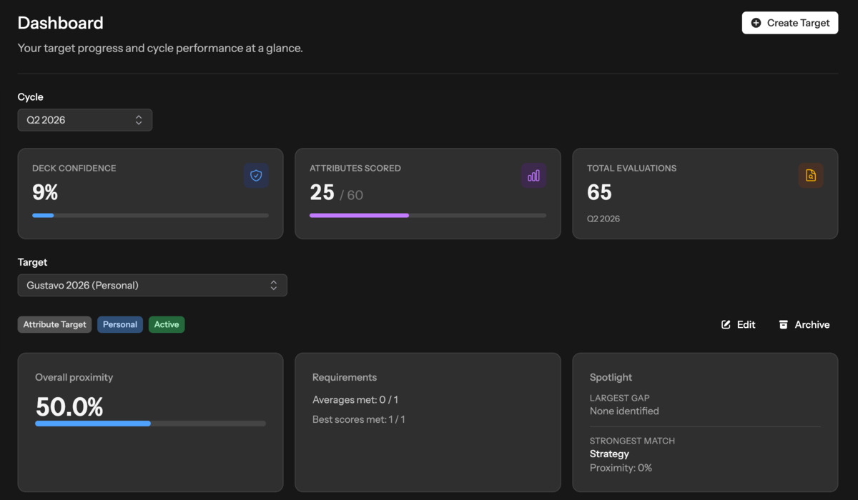This screenshot has height=500, width=858.
Task: Click 'Proximity: 0%' in Spotlight card
Action: click(x=621, y=468)
